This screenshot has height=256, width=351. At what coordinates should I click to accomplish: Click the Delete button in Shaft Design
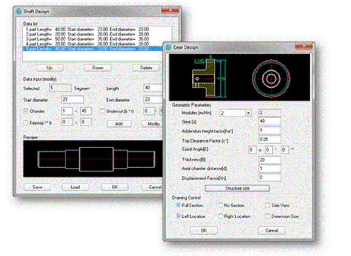coord(146,68)
